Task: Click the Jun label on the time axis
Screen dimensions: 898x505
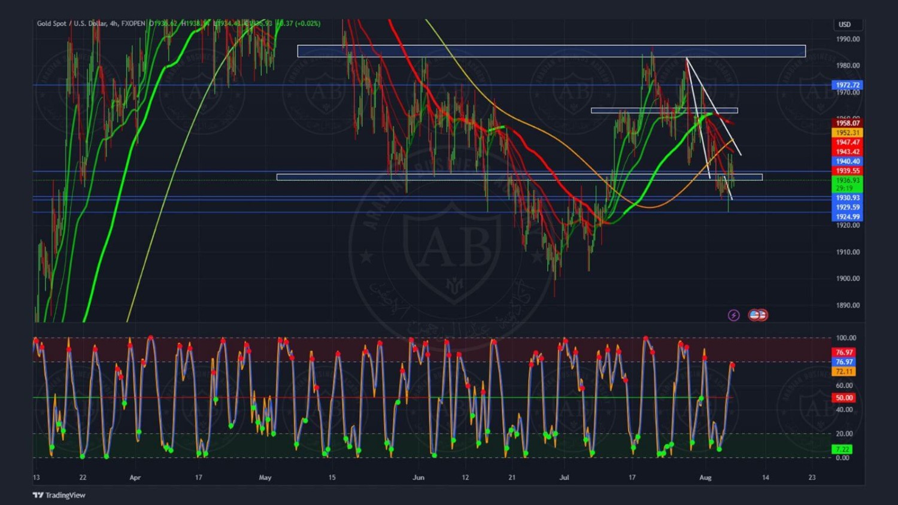Action: pos(418,477)
